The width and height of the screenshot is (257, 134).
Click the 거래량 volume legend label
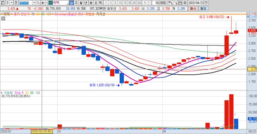coord(8,93)
